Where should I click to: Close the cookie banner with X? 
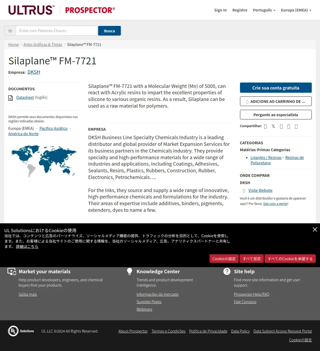point(315,229)
